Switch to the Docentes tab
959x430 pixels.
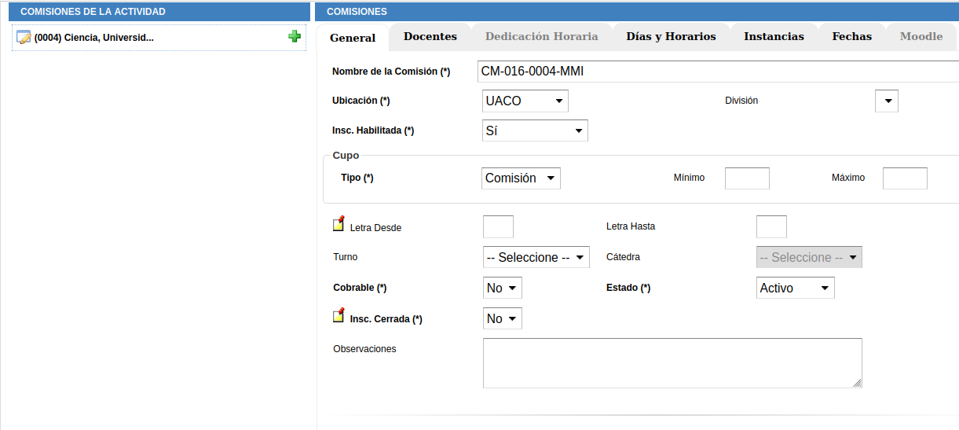point(430,36)
